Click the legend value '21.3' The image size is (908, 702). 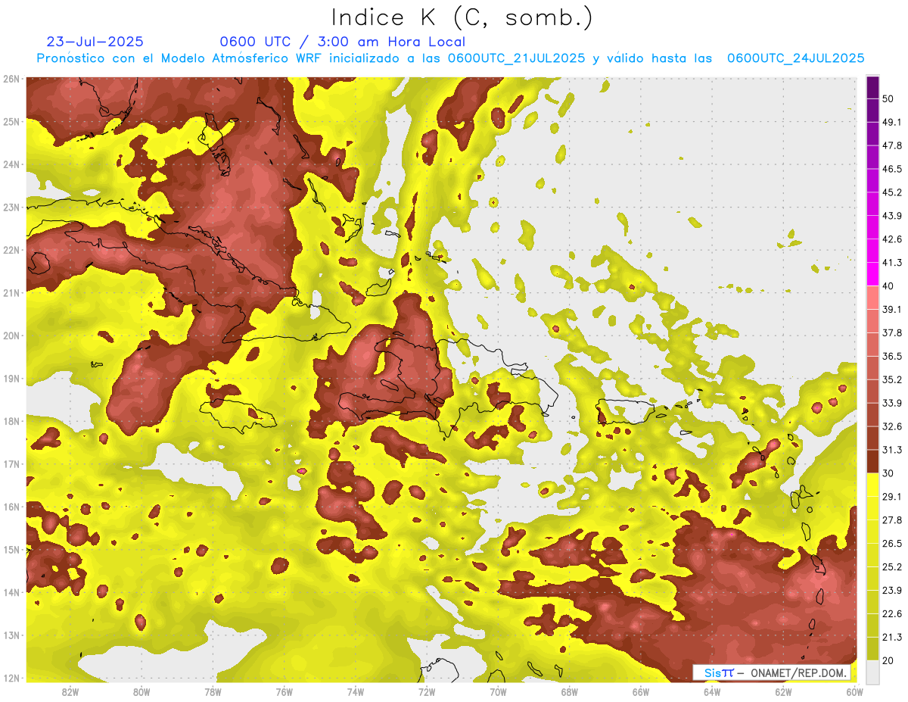892,637
